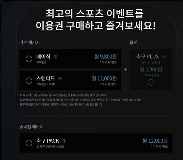Image resolution: width=183 pixels, height=160 pixels.
Task: Select the 축구 PACK radio button
Action: coord(29,143)
